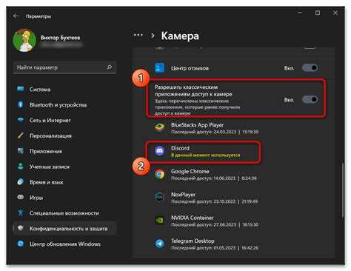Click the Центр отзывов app icon

160,67
